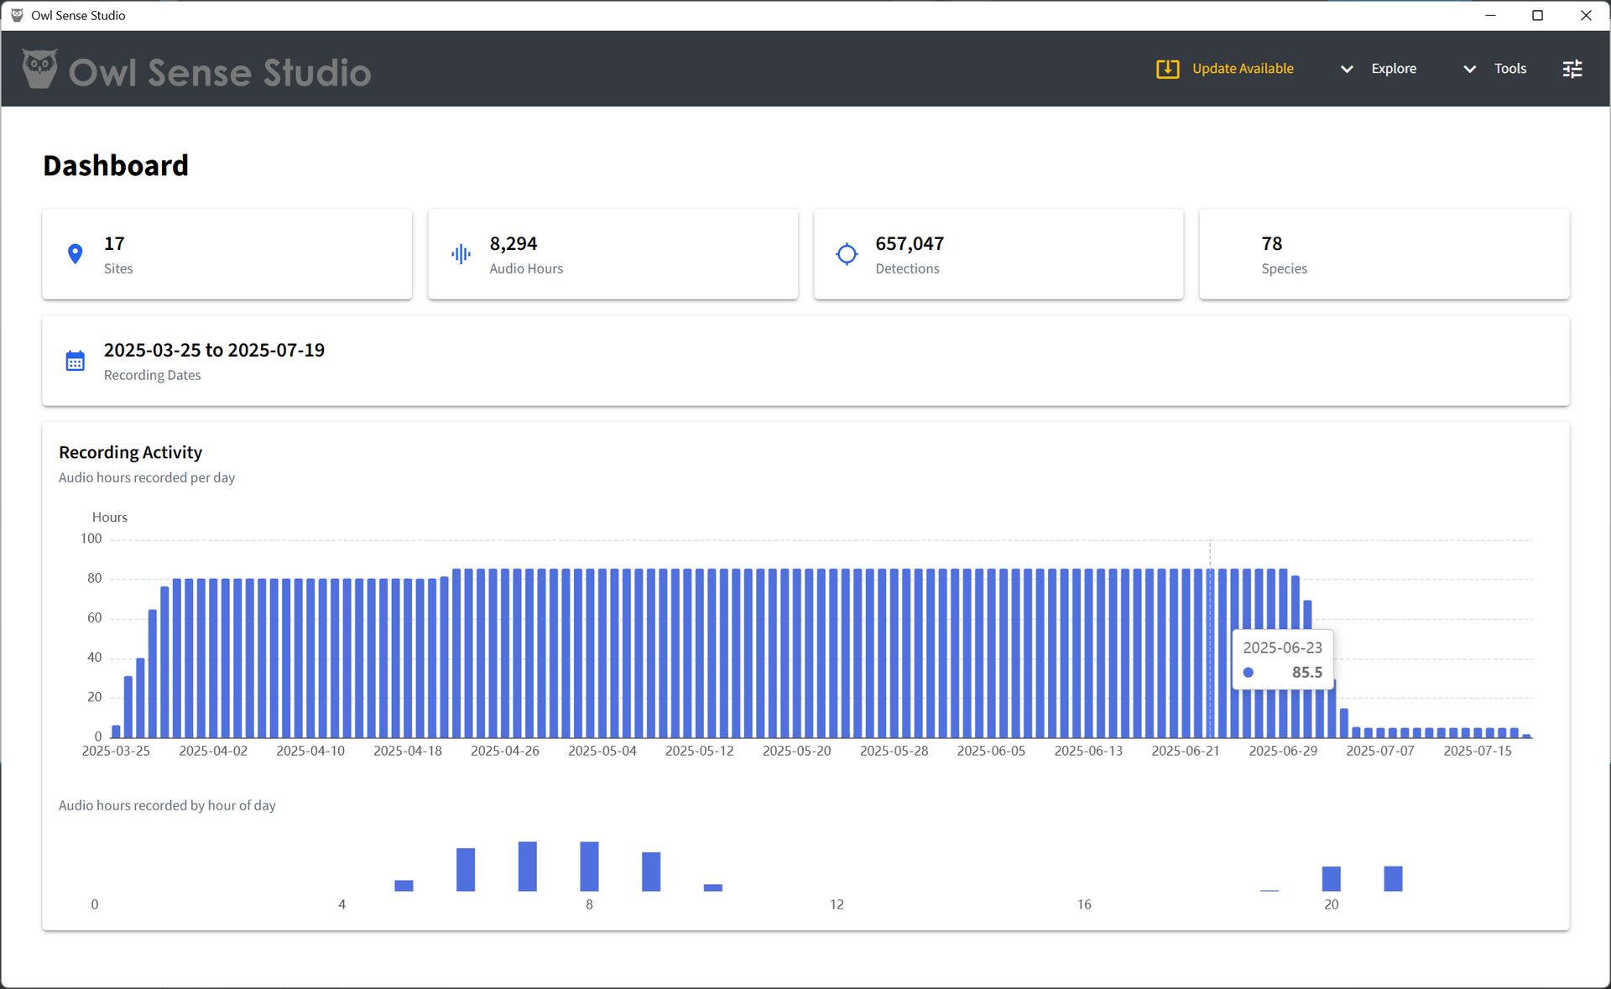Select the 78 Species card

[x=1384, y=254]
